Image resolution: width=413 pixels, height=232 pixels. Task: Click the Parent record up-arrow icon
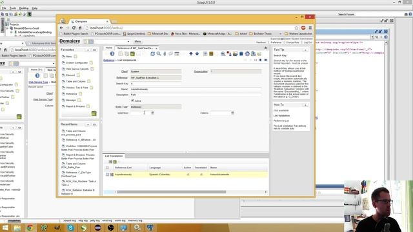click(x=191, y=54)
